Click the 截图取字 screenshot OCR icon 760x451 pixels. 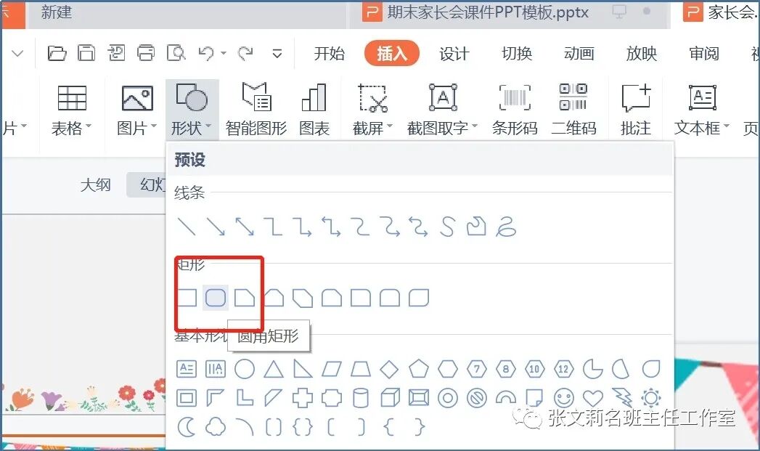click(x=438, y=107)
